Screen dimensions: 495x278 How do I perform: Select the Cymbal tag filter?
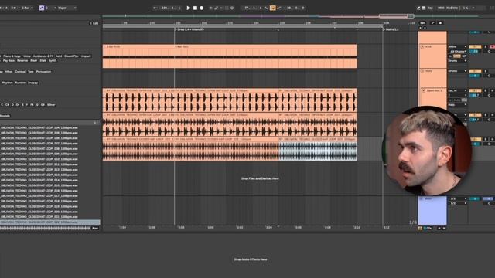point(20,72)
